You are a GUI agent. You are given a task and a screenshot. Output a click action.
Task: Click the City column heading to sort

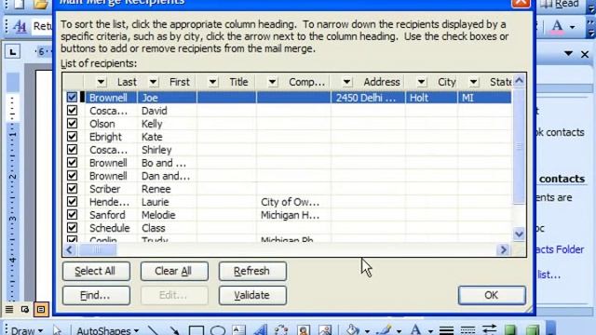click(x=446, y=82)
